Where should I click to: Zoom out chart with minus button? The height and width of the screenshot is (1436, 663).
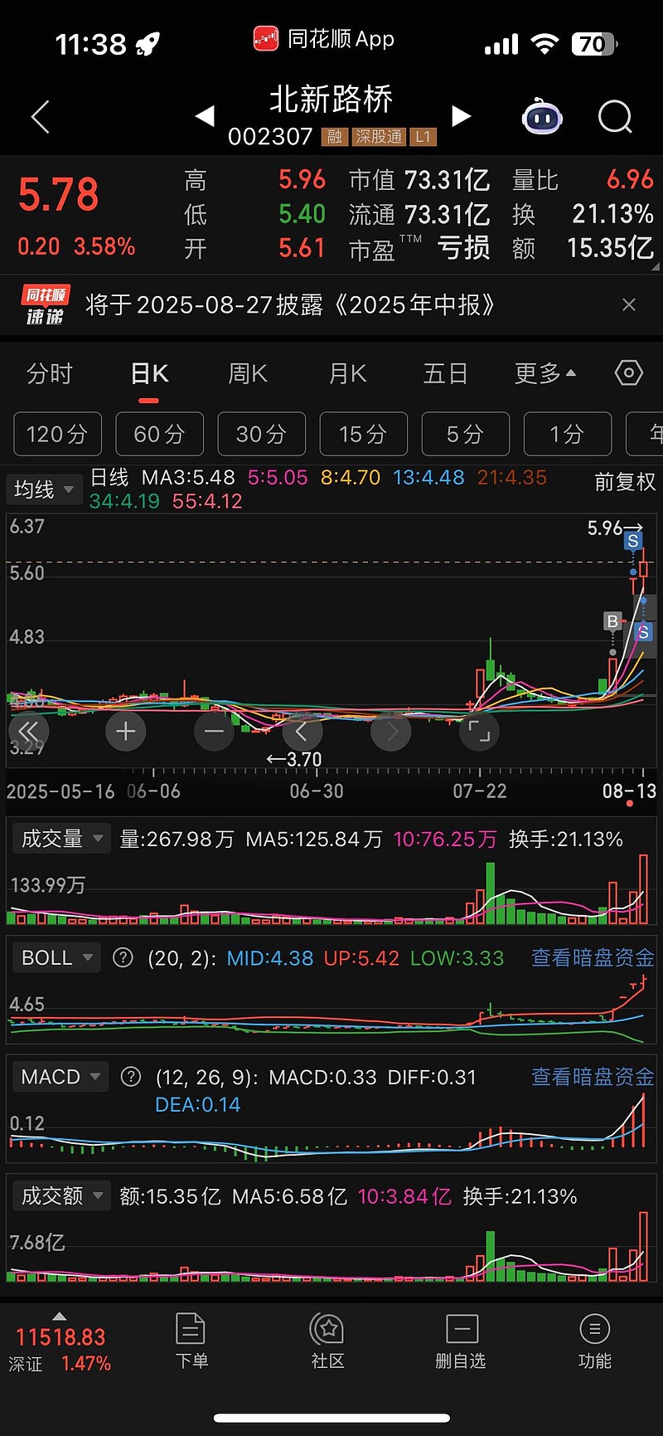click(214, 731)
